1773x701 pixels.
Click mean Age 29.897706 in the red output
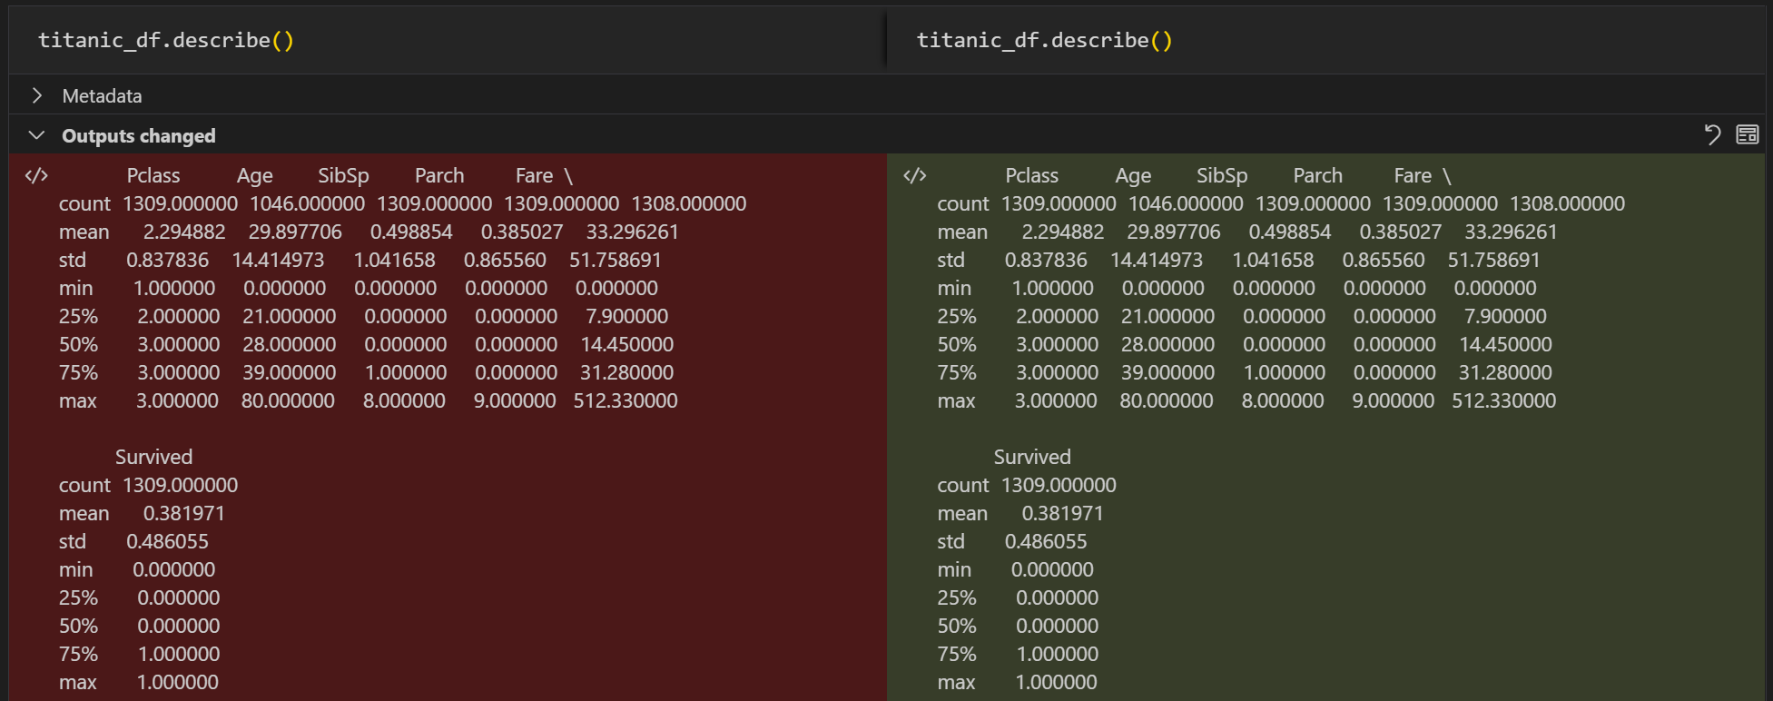(x=295, y=232)
